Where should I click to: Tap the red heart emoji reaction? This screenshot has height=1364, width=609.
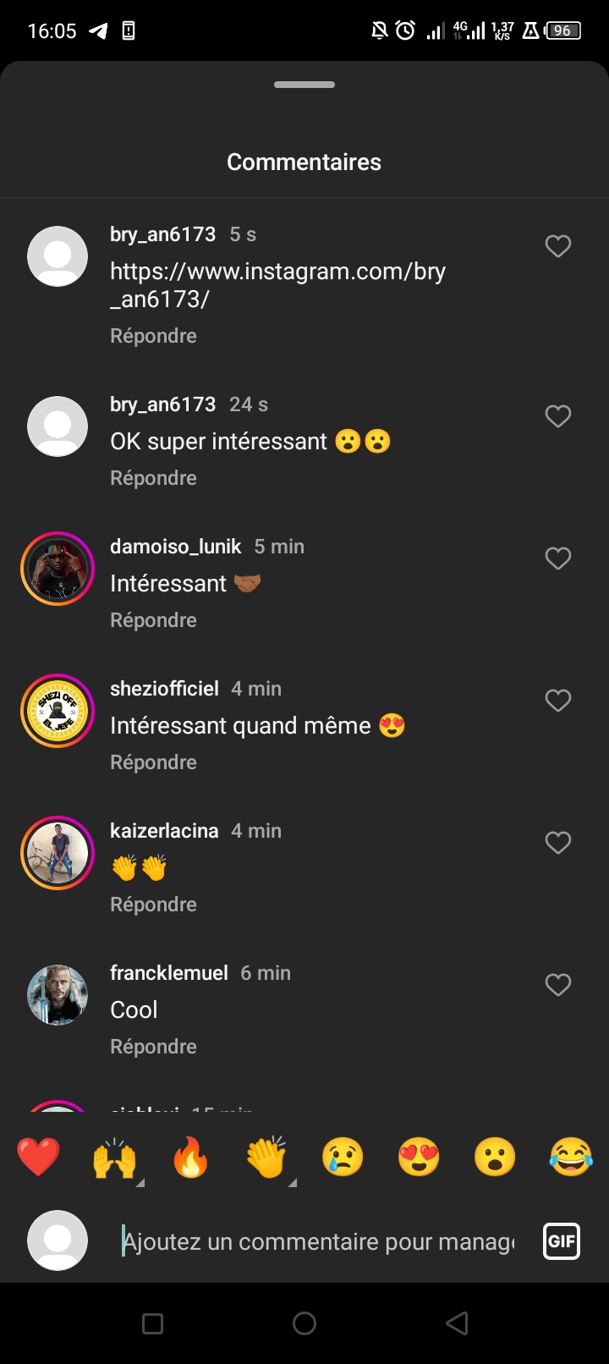[39, 1158]
